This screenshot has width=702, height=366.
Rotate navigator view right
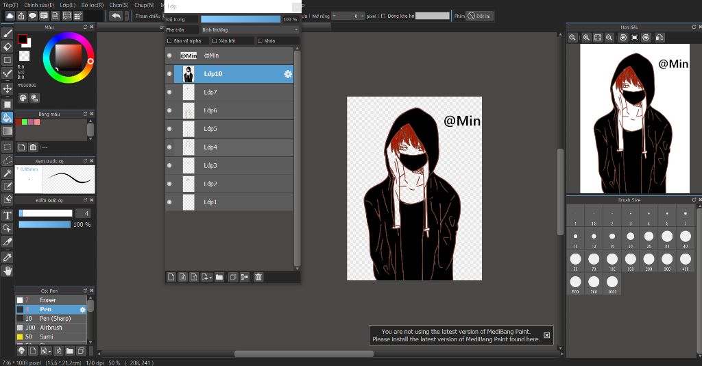[x=646, y=38]
